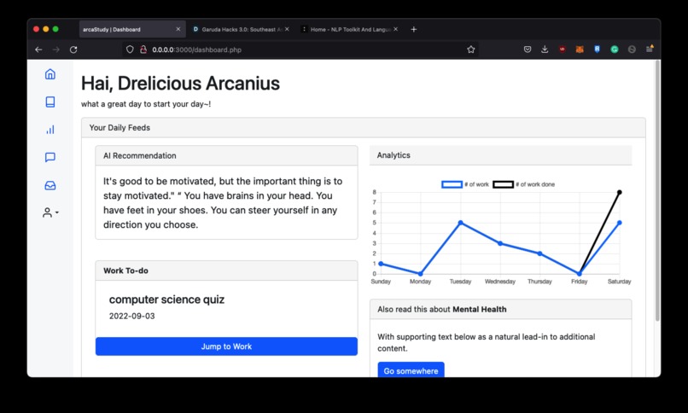Open the downloads arrow icon
Screen dimensions: 688x413
(545, 49)
